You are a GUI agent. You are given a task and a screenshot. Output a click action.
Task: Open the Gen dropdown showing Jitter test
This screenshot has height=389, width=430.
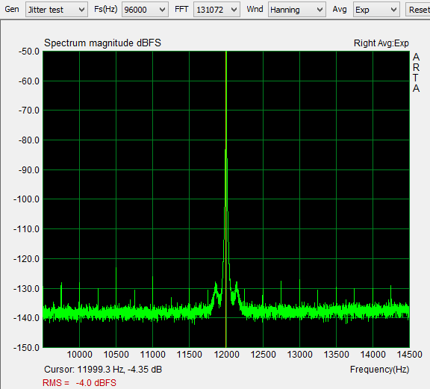coord(57,10)
